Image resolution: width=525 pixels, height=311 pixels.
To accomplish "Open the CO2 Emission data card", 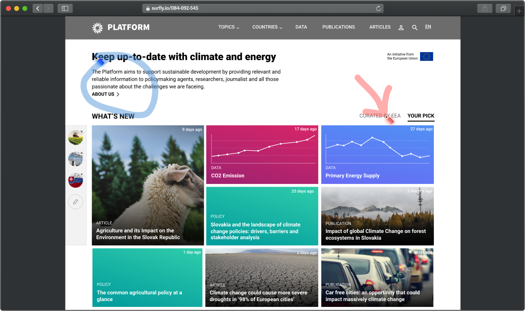I will [262, 155].
